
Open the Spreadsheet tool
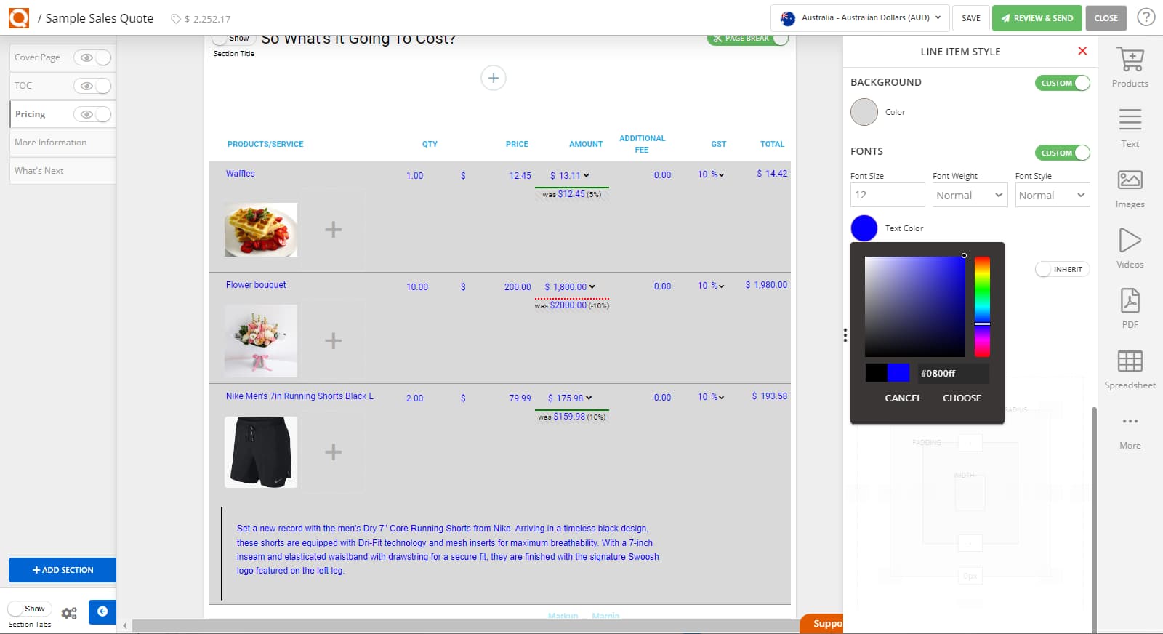[x=1130, y=369]
